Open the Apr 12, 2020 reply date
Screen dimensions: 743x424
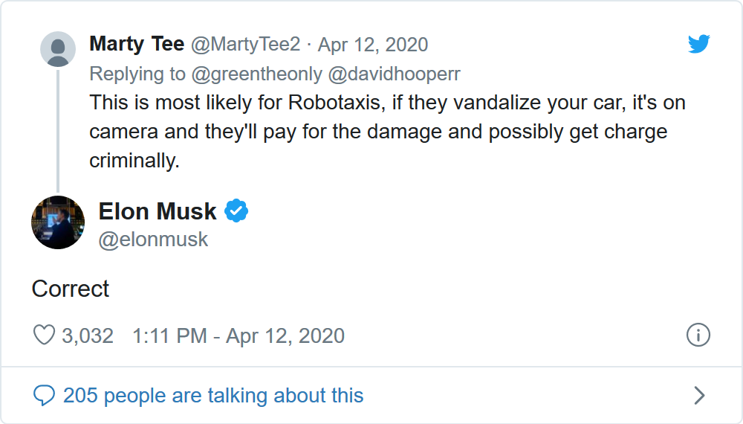(x=373, y=45)
